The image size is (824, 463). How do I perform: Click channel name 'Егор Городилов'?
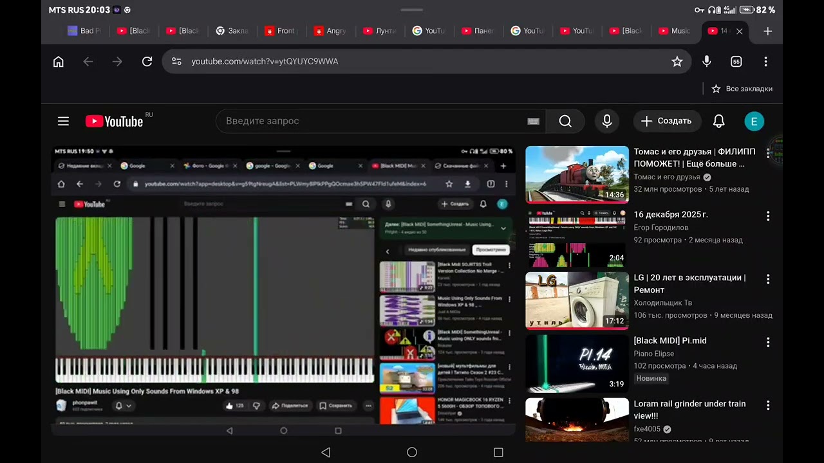[x=661, y=228]
